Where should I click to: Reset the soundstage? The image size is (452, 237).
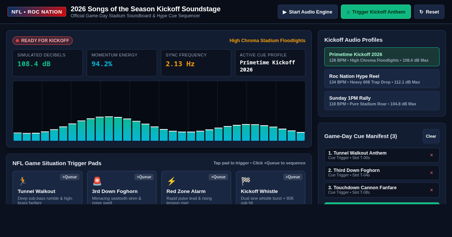[x=429, y=12]
